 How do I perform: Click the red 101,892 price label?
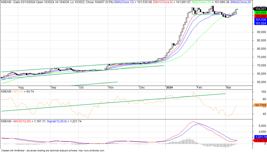tap(259, 16)
